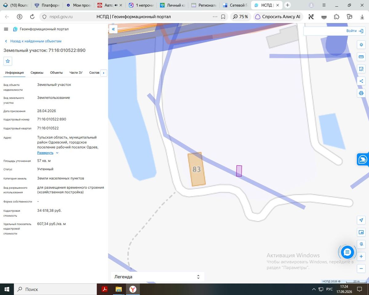Image resolution: width=369 pixels, height=295 pixels.
Task: Open browser extensions puzzle icon
Action: pyautogui.click(x=336, y=17)
